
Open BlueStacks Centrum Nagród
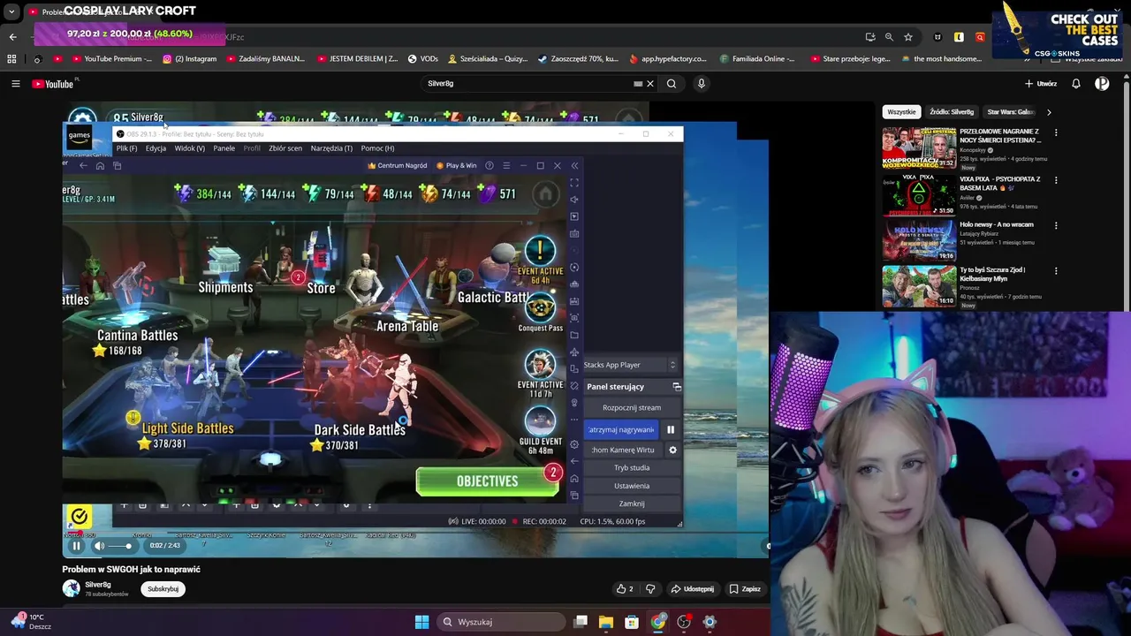[397, 165]
